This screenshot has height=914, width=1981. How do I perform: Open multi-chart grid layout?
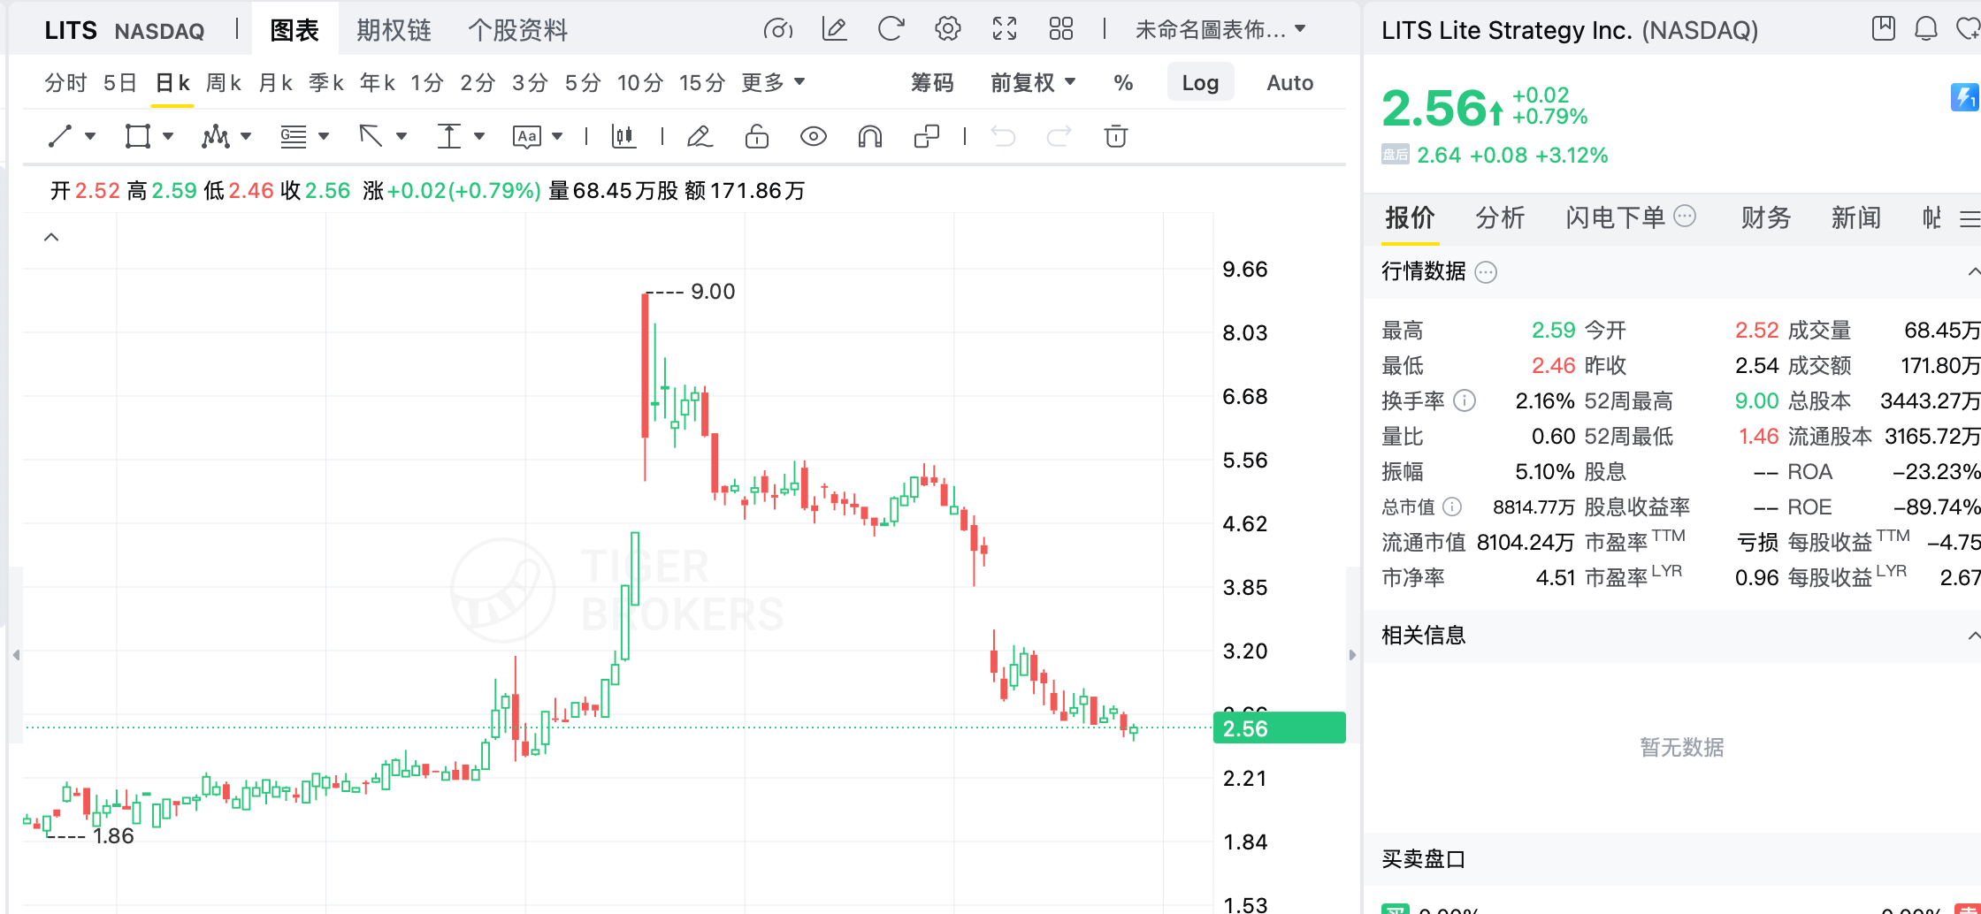click(x=1061, y=29)
